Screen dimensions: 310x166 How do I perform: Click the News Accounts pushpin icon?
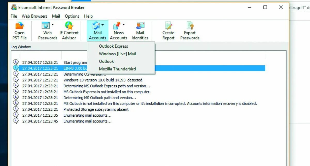pyautogui.click(x=117, y=25)
